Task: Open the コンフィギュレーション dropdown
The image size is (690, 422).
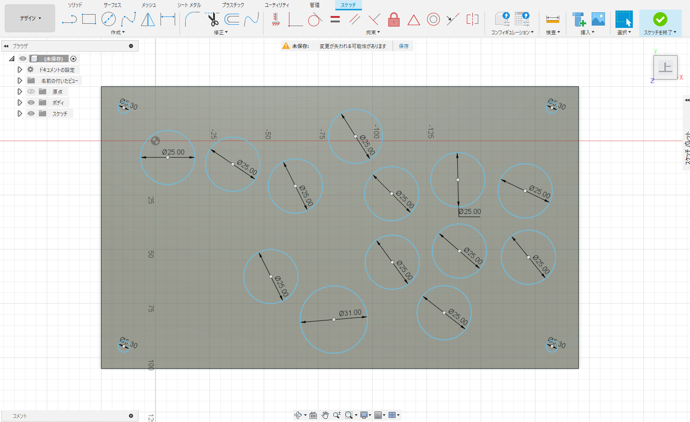Action: 512,32
